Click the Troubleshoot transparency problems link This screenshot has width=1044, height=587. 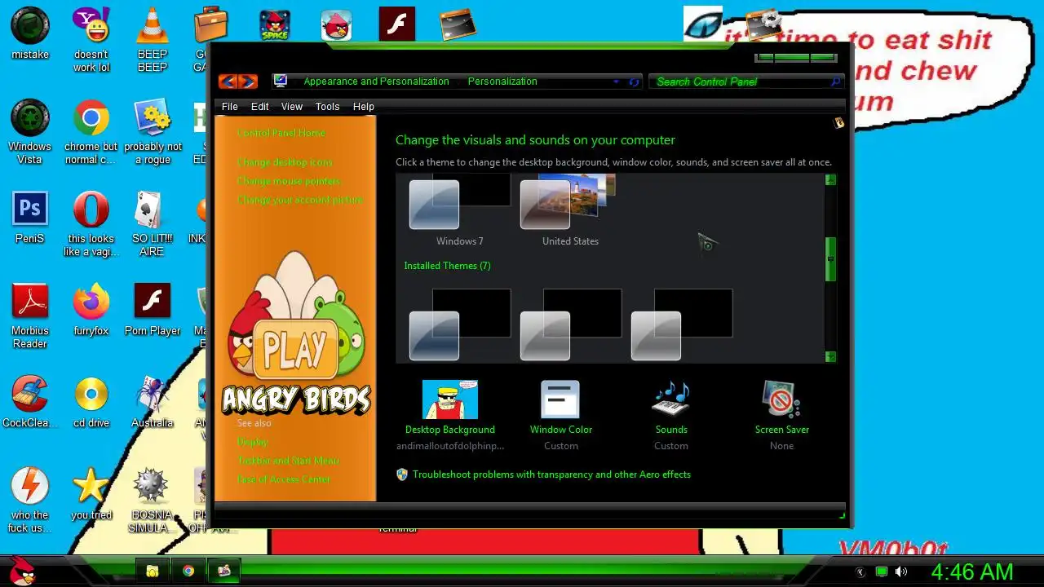tap(551, 474)
